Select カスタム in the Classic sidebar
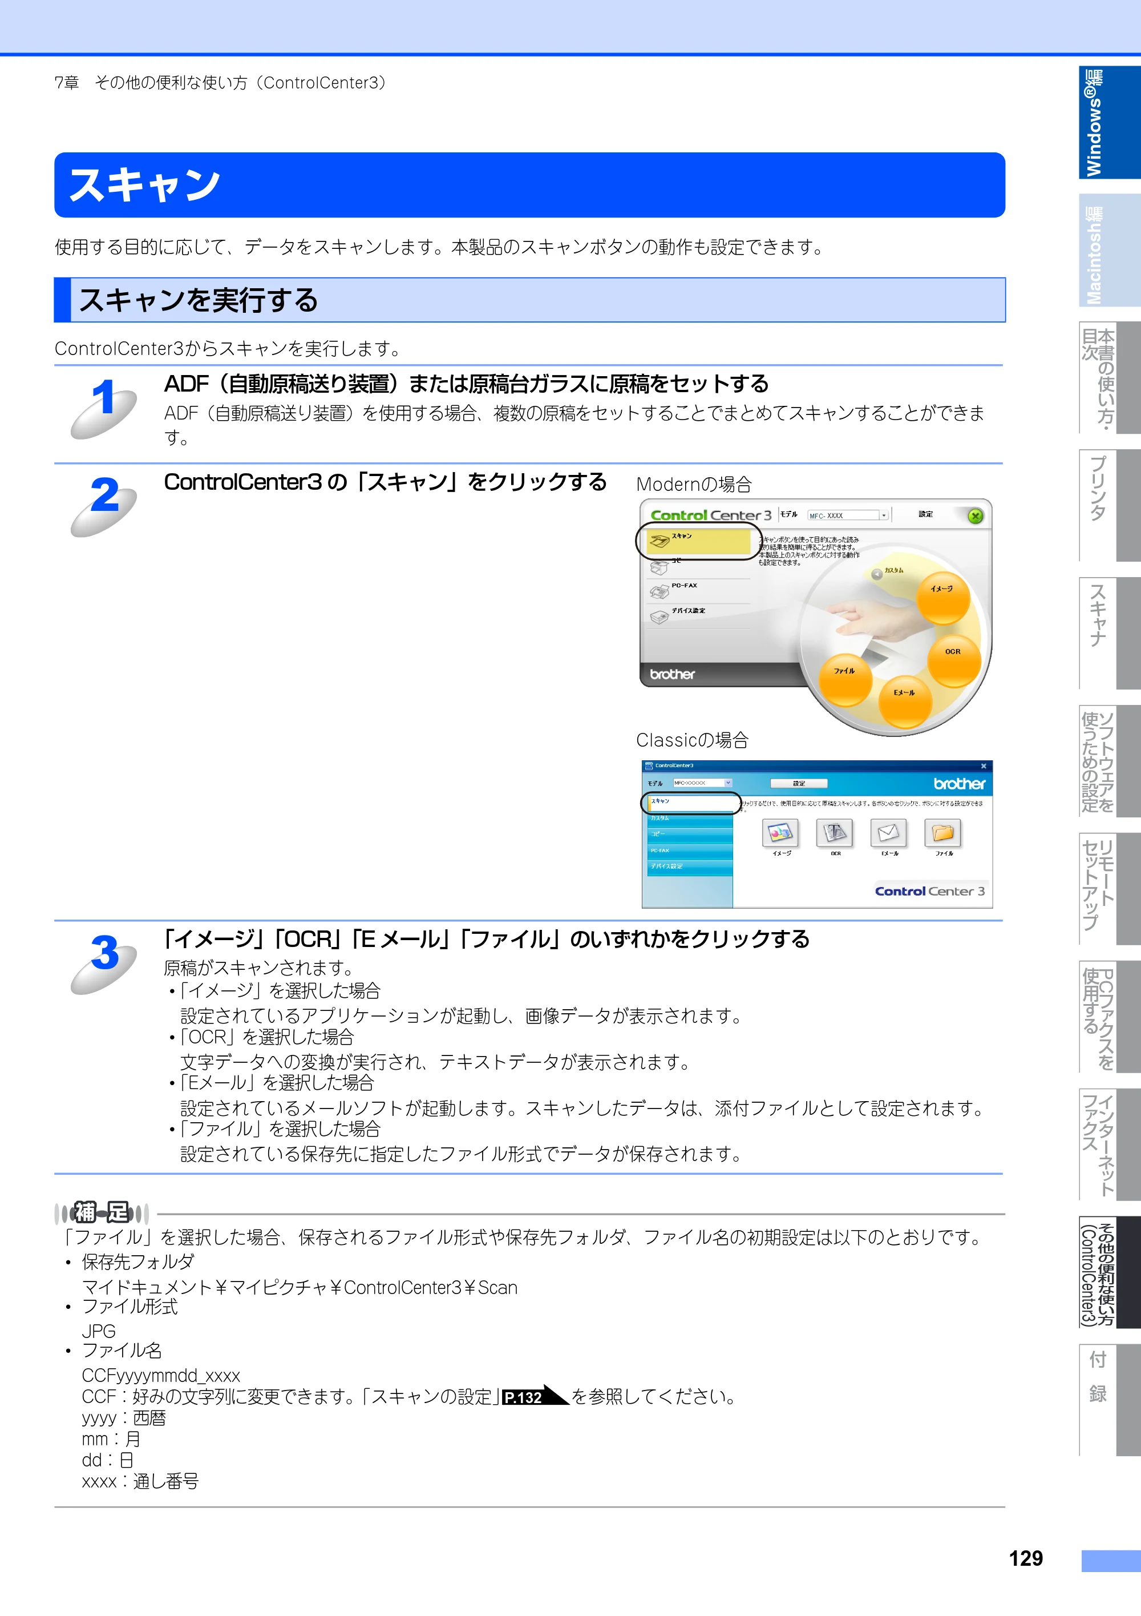 [x=690, y=819]
